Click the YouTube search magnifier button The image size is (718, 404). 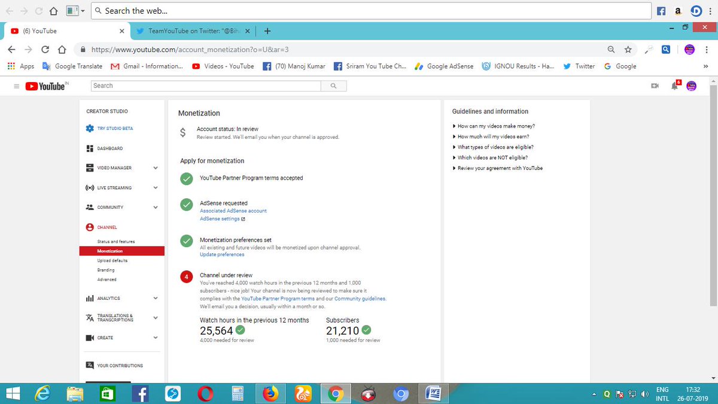334,86
